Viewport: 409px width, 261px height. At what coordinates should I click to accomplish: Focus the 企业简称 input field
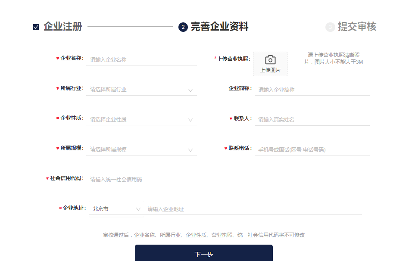(x=312, y=90)
